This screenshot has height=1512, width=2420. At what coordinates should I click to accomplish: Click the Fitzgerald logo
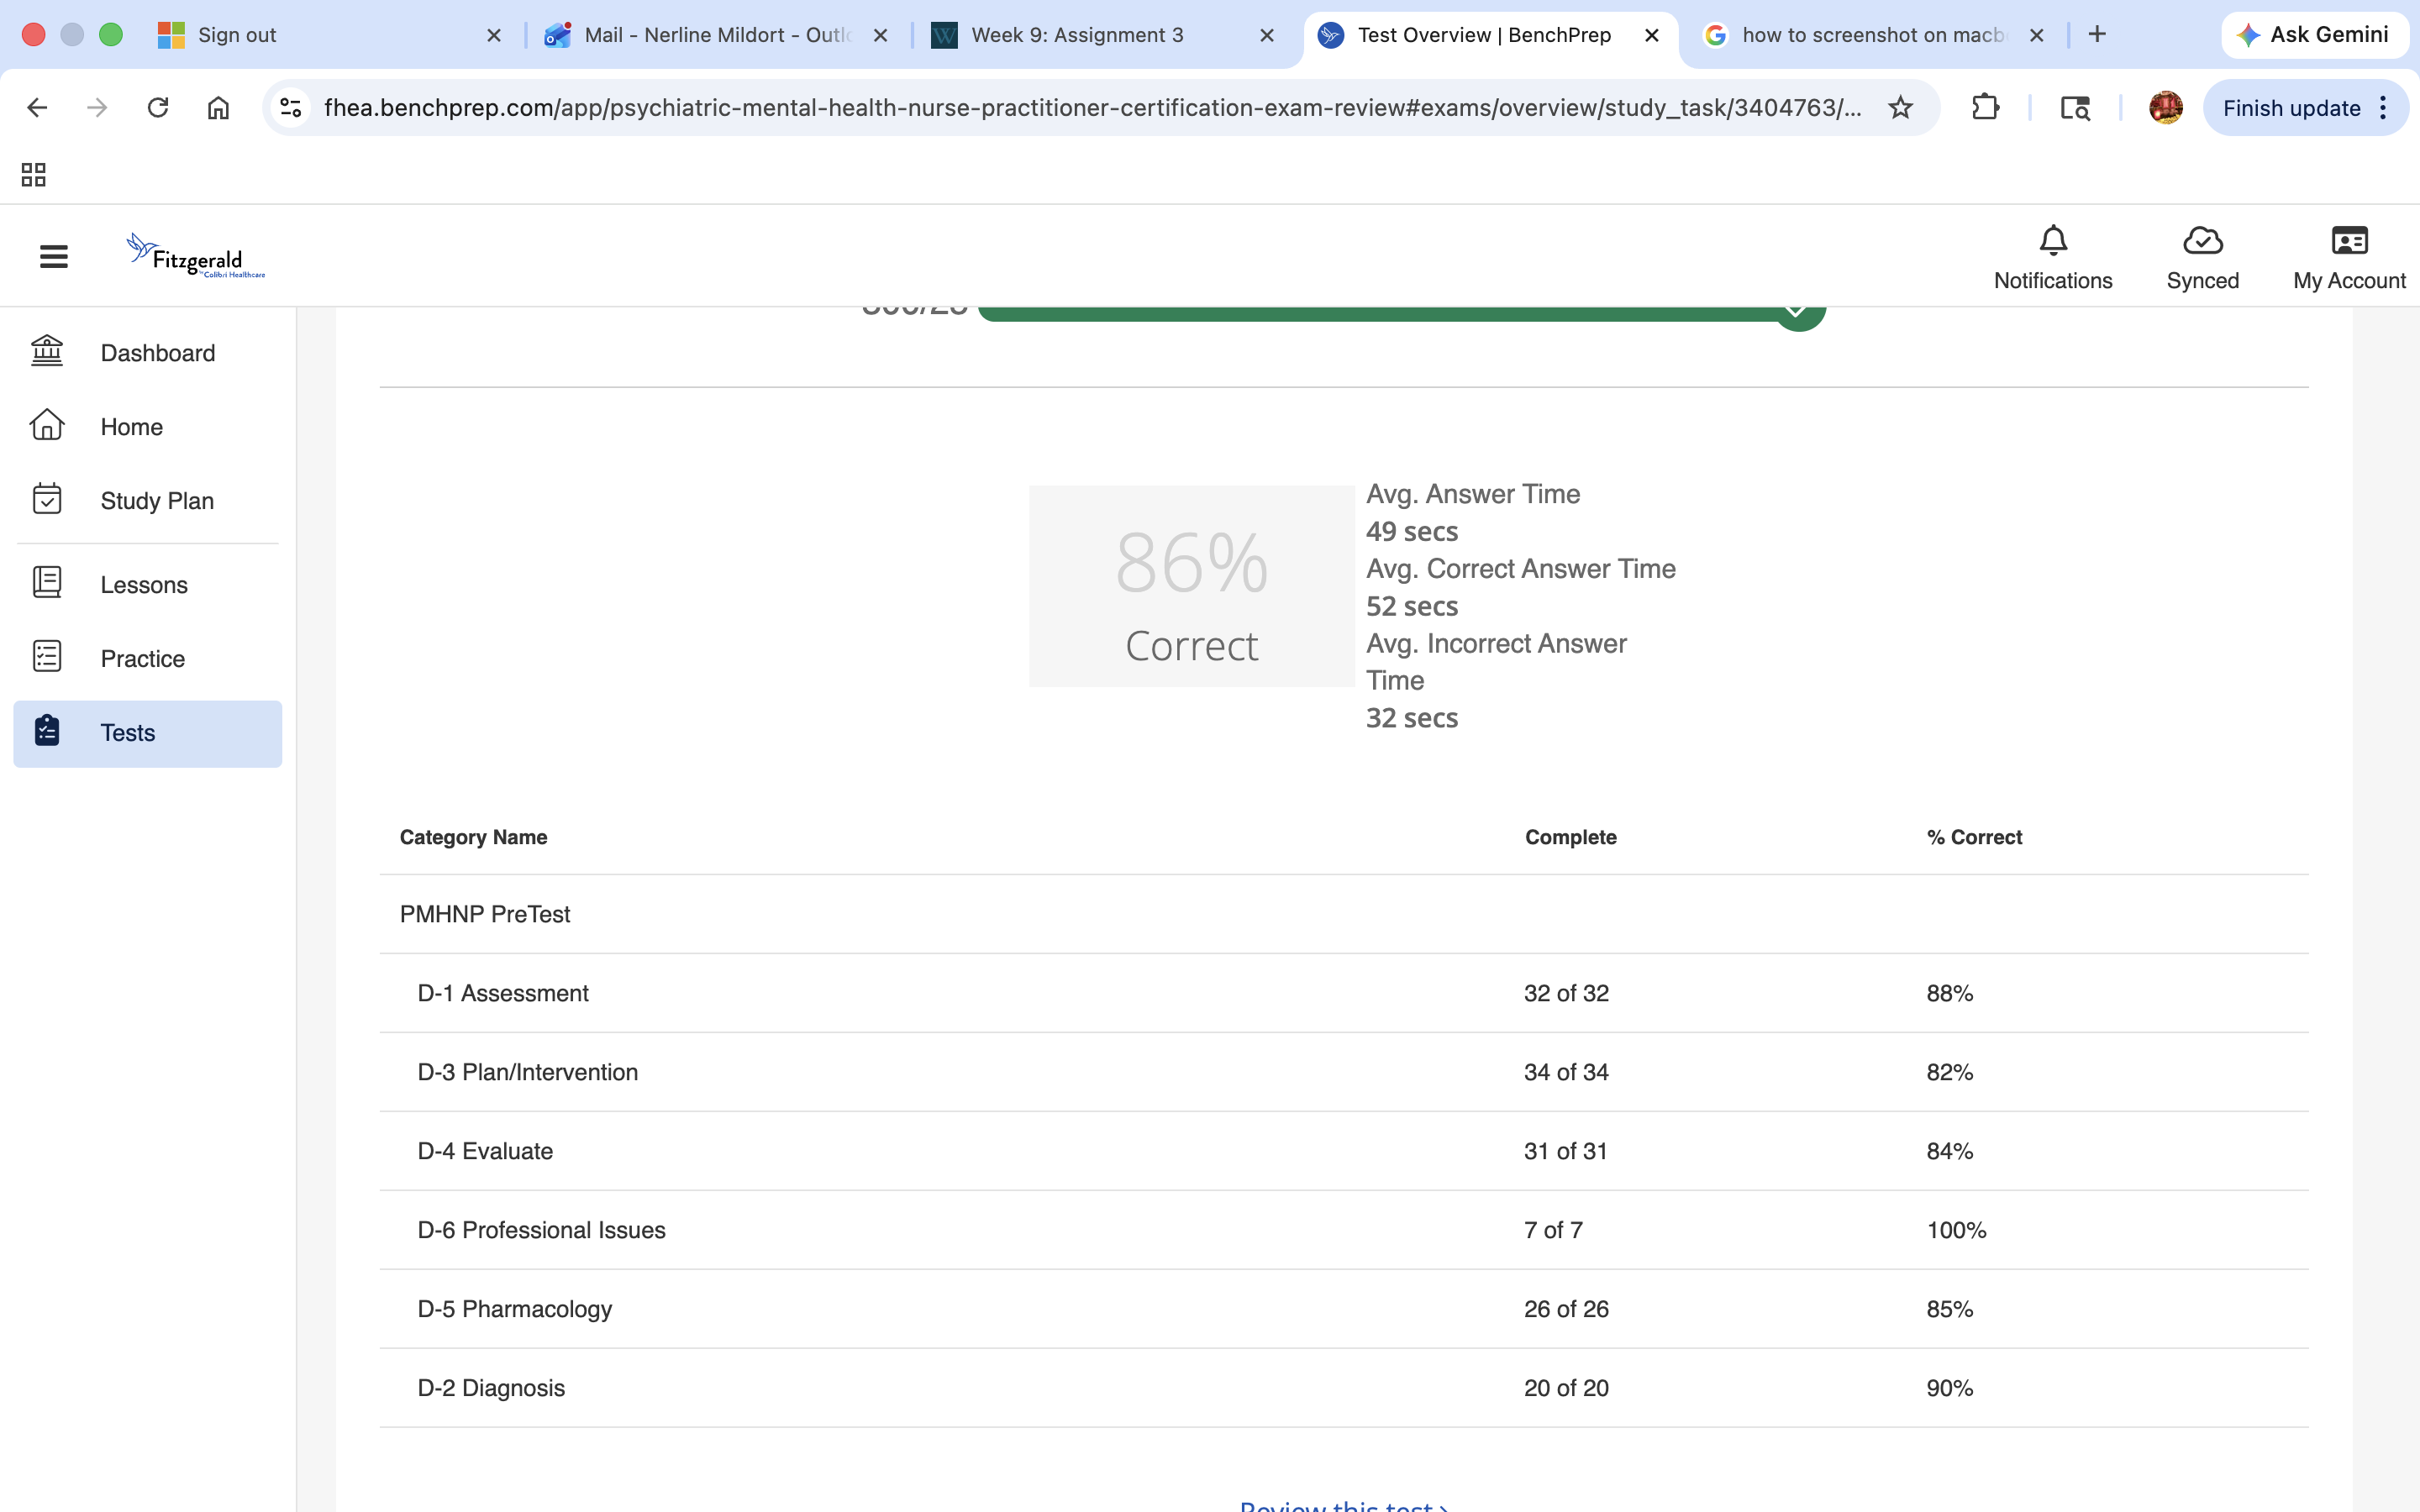click(x=196, y=257)
